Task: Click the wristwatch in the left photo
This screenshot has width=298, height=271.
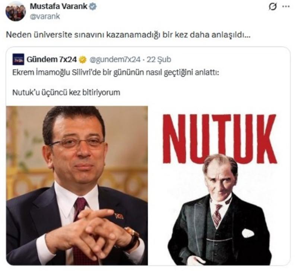Action: pos(133,239)
